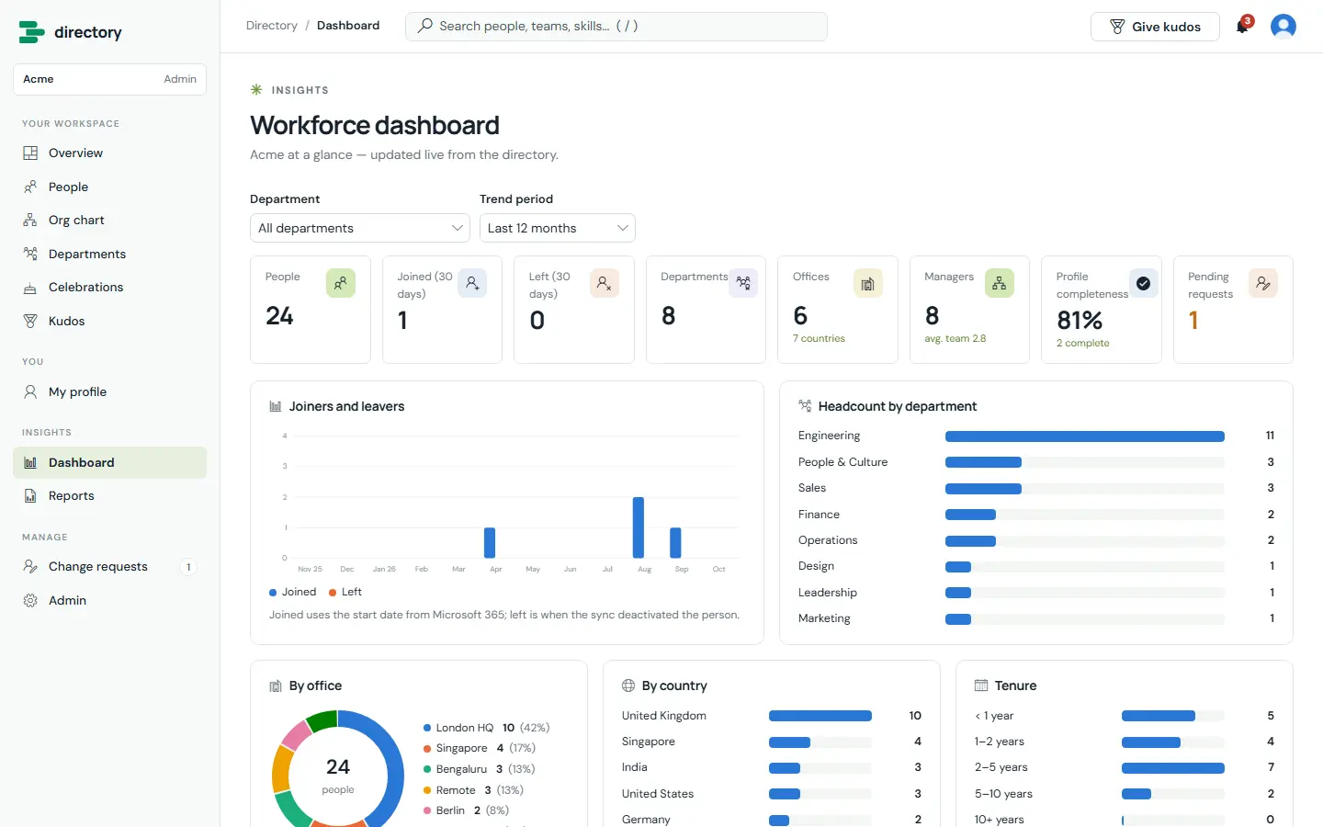Click the directory logo icon
This screenshot has height=827, width=1323.
(x=31, y=32)
